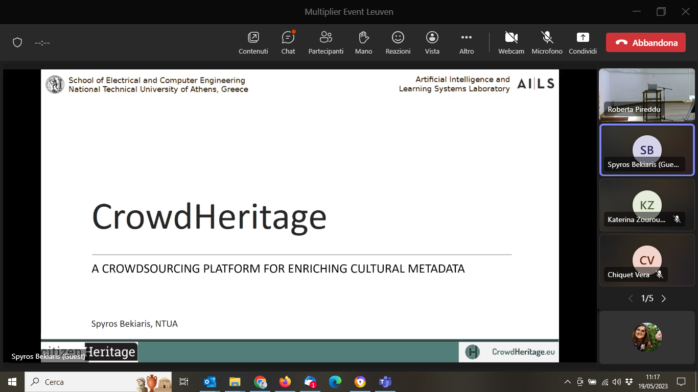Select Chiquet Vera participant tile
Screen dimensions: 698x392
pyautogui.click(x=647, y=260)
